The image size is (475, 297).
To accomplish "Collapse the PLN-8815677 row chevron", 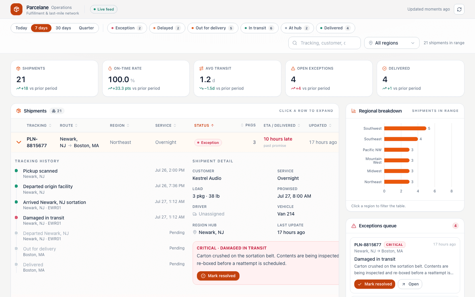I will pos(19,142).
